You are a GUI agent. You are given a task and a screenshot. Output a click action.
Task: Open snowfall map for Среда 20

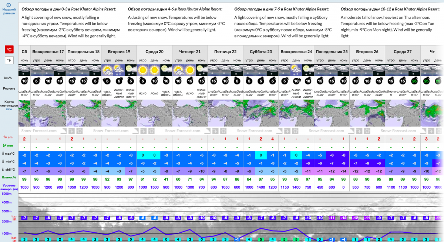[155, 113]
